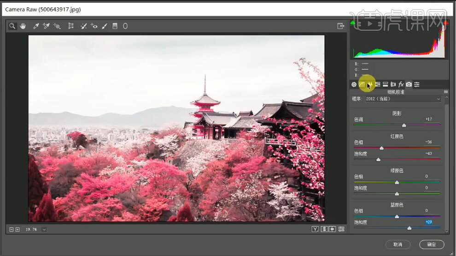456x256 pixels.
Task: Open the Basic panel tab
Action: point(354,84)
